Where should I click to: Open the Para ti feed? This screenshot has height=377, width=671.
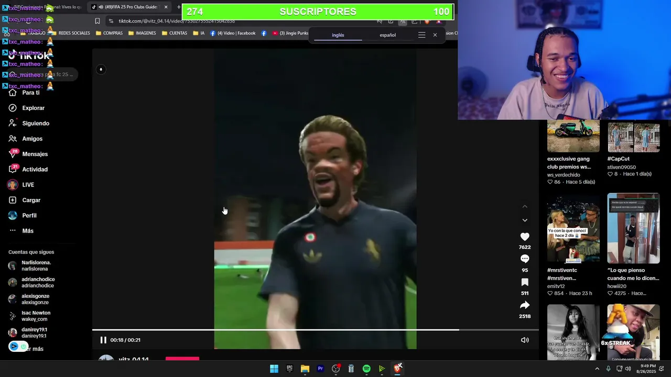(x=24, y=93)
